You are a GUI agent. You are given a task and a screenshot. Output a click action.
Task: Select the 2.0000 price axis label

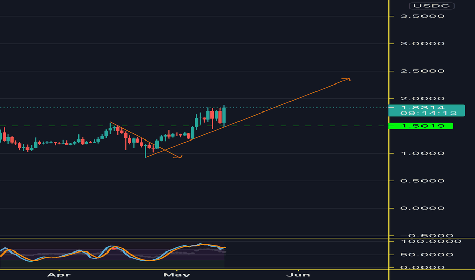tap(423, 98)
